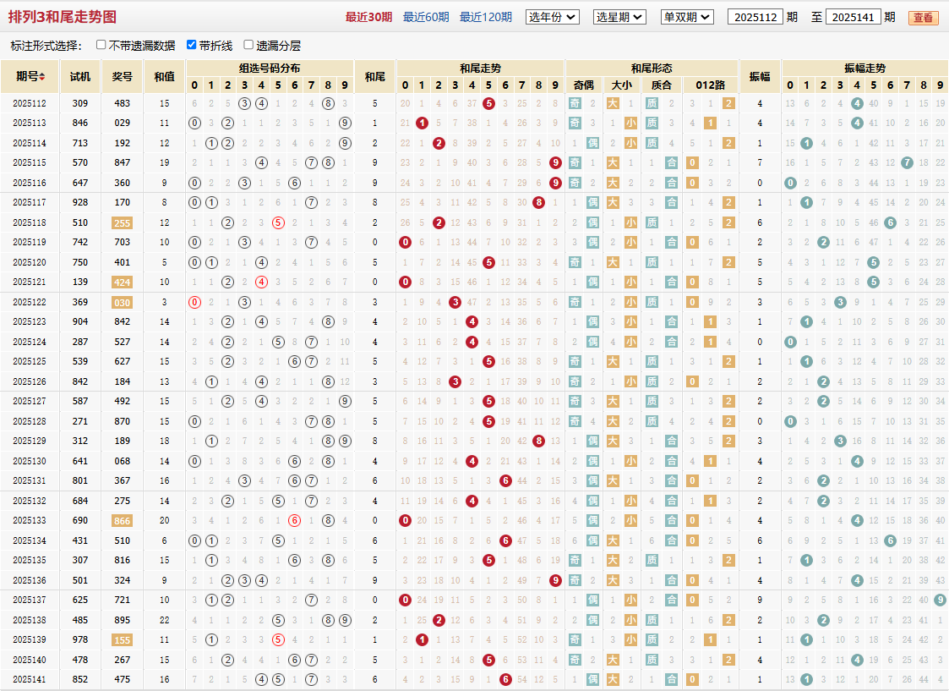Viewport: 949px width, 691px height.
Task: Enable the 不带遗漏数据 checkbox
Action: [101, 45]
